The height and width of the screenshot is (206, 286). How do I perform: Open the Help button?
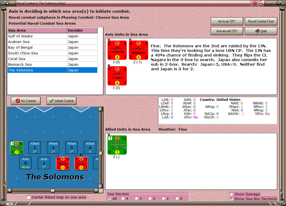[261, 31]
